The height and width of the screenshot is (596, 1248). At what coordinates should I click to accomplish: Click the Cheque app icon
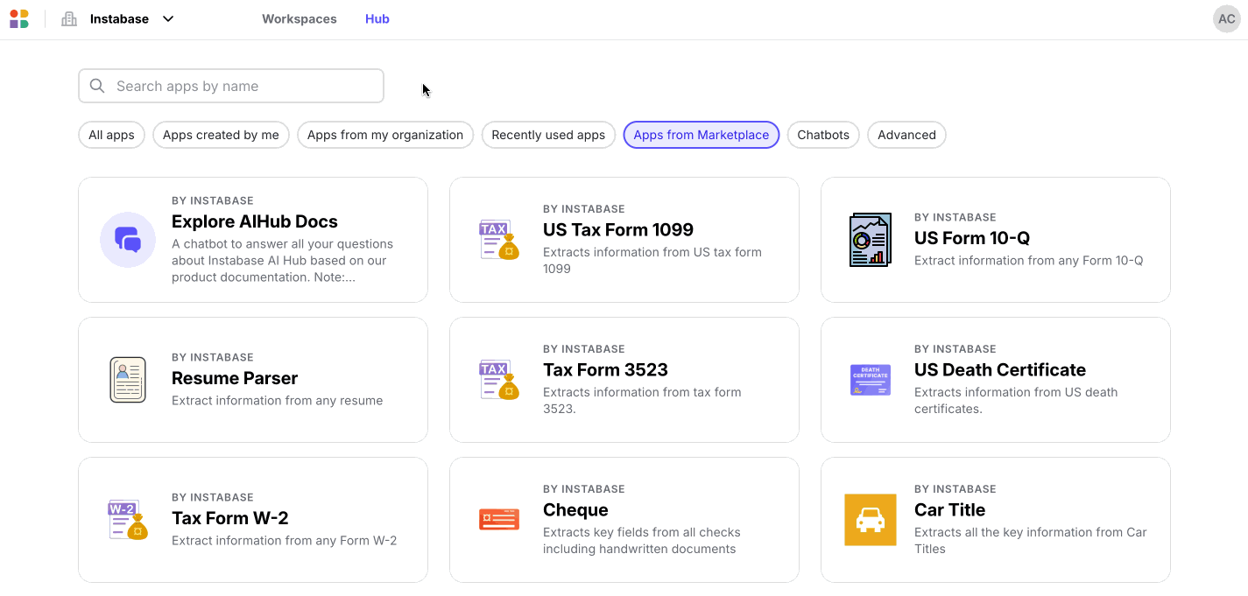pyautogui.click(x=499, y=520)
